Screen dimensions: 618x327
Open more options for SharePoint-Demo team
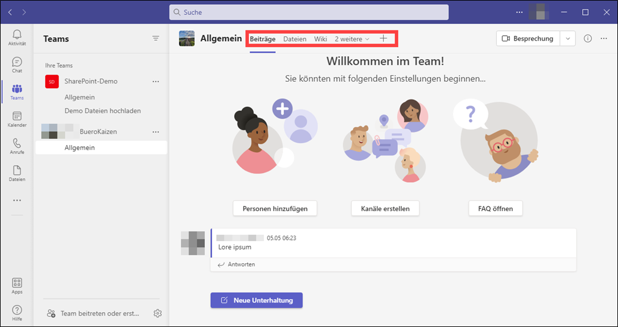point(156,81)
